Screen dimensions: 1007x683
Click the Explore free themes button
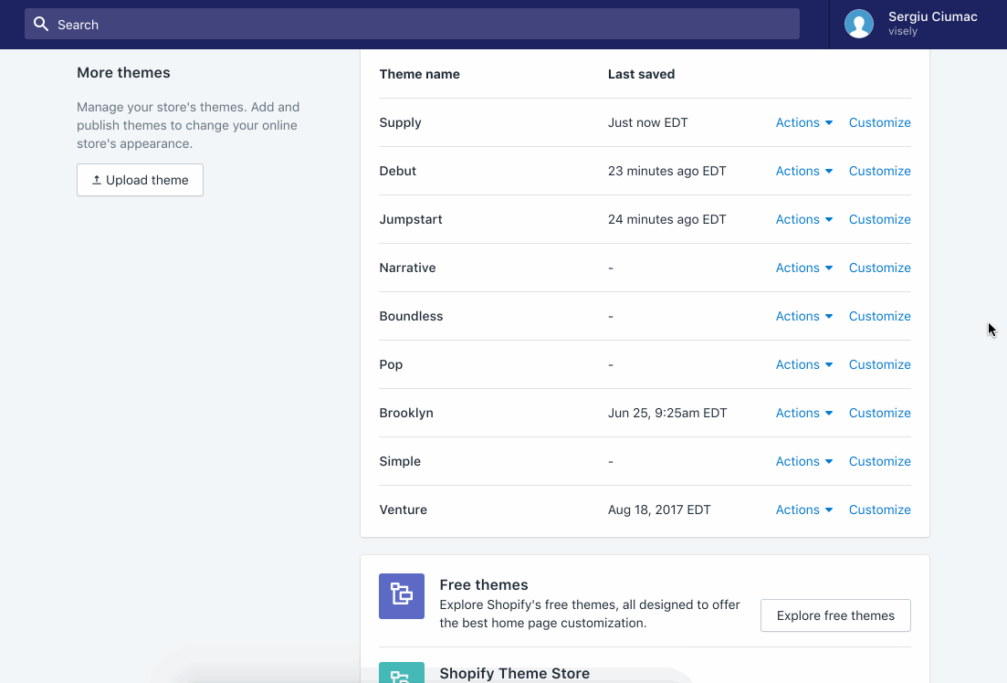tap(835, 615)
